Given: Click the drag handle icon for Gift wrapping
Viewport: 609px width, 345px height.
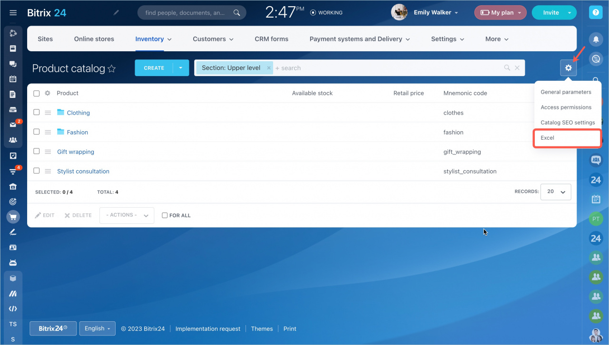Looking at the screenshot, I should tap(48, 152).
